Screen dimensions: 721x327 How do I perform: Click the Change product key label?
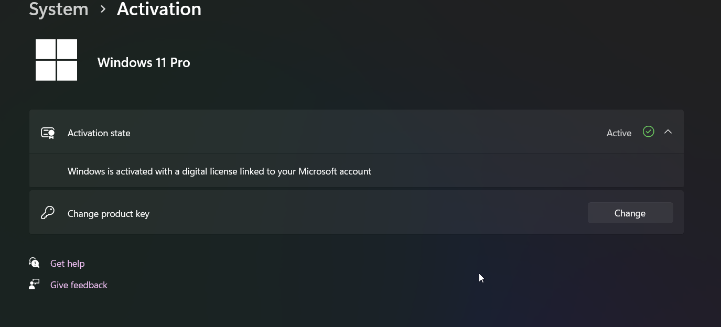click(x=109, y=214)
